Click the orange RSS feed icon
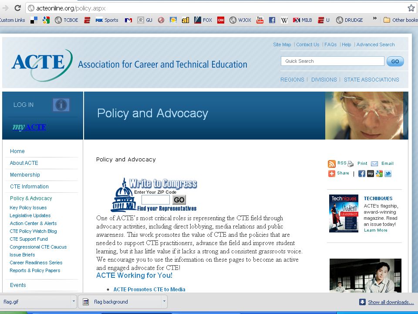The height and width of the screenshot is (314, 418). click(332, 164)
